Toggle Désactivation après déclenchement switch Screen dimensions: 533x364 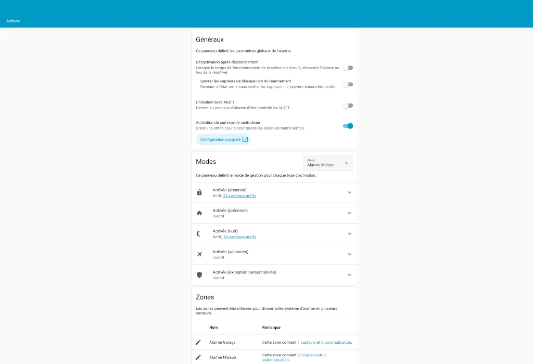point(348,68)
